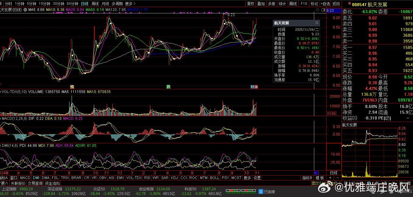
Task: Close the 航天发展 data popup
Action: click(317, 23)
